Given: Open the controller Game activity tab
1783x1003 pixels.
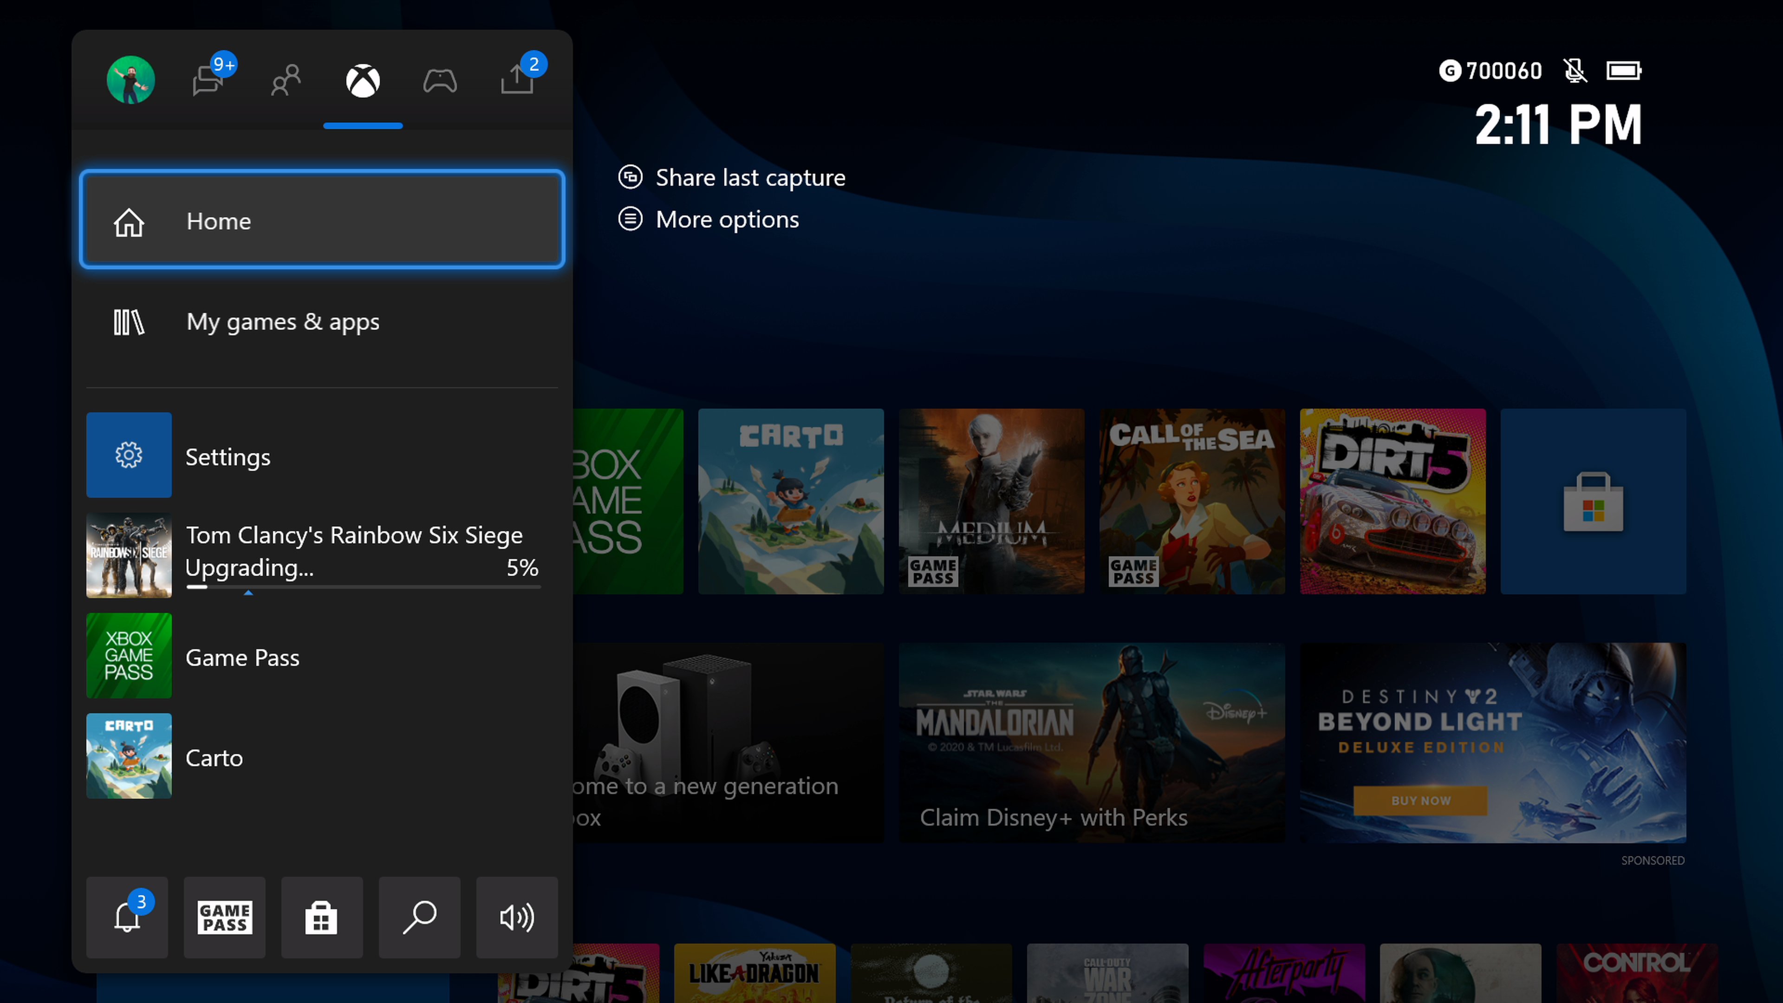Looking at the screenshot, I should [440, 81].
